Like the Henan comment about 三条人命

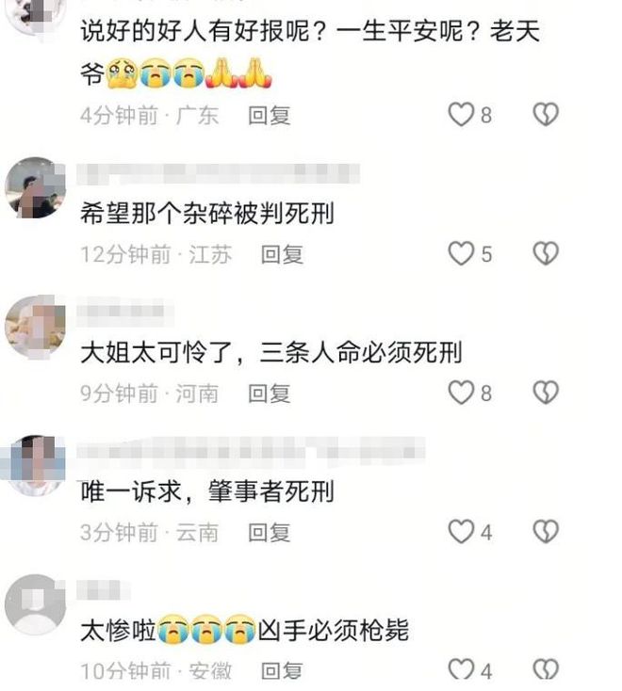pos(461,393)
